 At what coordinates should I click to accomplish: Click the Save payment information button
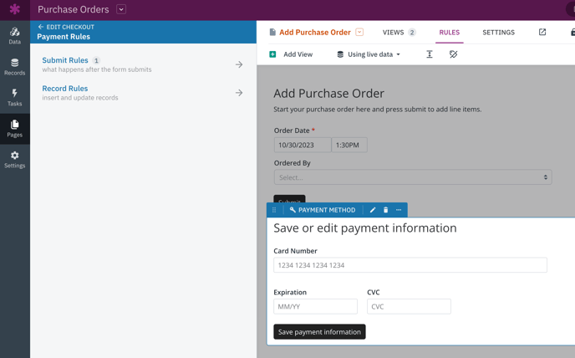[x=319, y=332]
